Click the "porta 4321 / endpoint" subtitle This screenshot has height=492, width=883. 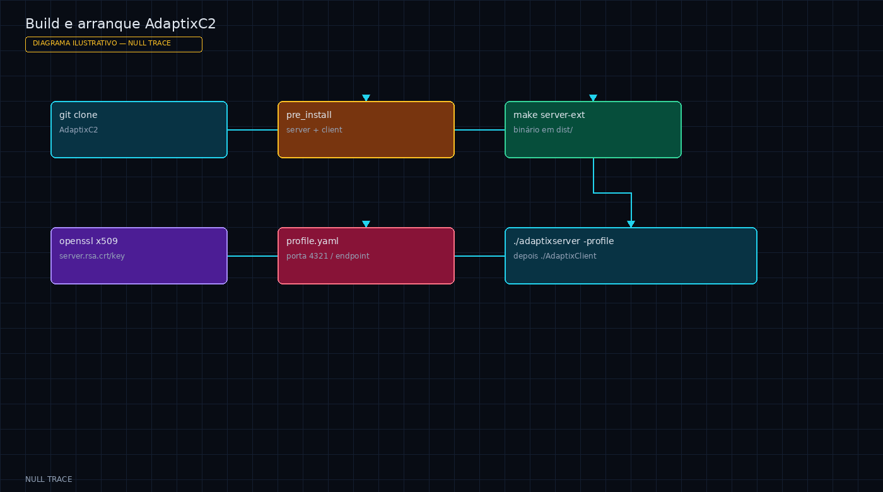click(328, 256)
